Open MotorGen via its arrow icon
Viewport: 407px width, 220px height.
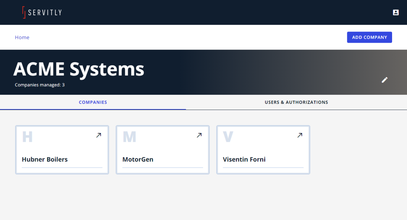(x=199, y=135)
